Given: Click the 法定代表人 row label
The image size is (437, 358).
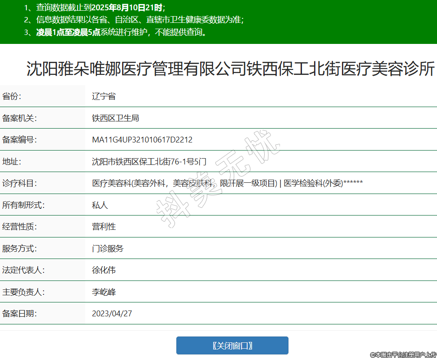Looking at the screenshot, I should (23, 270).
